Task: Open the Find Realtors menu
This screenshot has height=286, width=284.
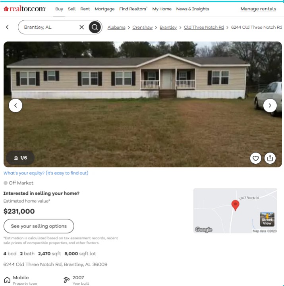Action: [x=133, y=9]
